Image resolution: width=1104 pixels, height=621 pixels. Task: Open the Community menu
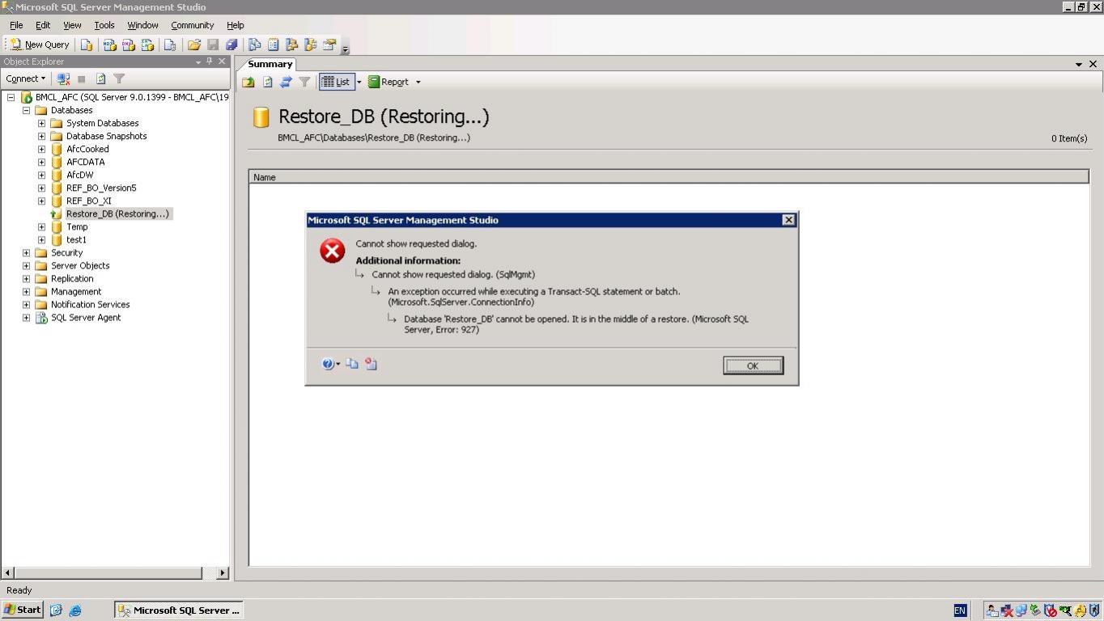[192, 25]
